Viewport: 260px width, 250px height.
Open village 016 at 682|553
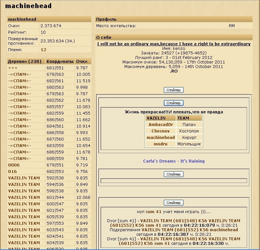coord(12,172)
